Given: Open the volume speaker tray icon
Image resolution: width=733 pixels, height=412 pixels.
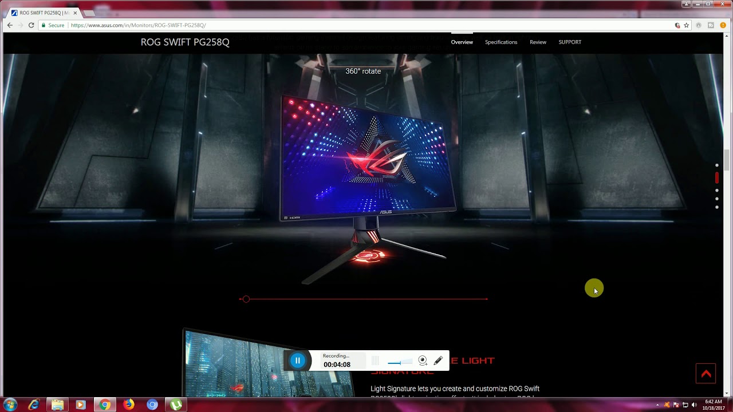Looking at the screenshot, I should click(694, 405).
